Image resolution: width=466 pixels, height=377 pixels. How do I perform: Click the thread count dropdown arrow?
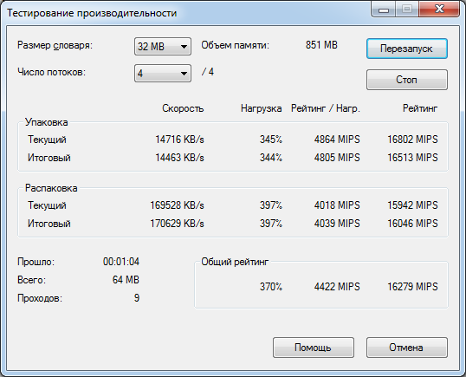(184, 74)
